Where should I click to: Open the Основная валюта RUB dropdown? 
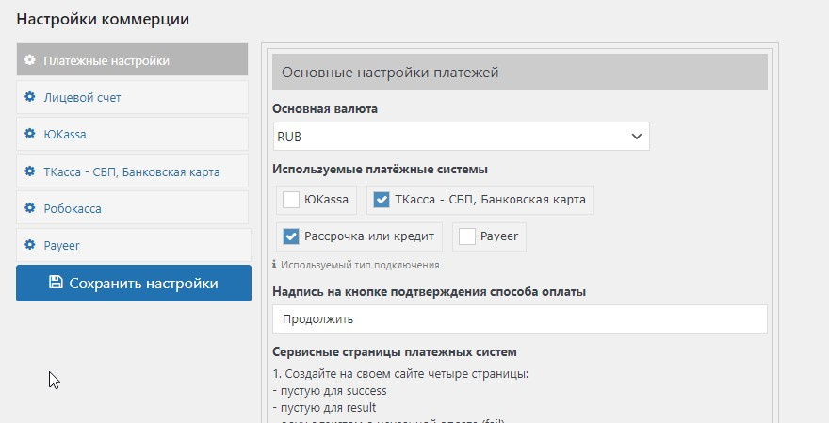tap(462, 137)
